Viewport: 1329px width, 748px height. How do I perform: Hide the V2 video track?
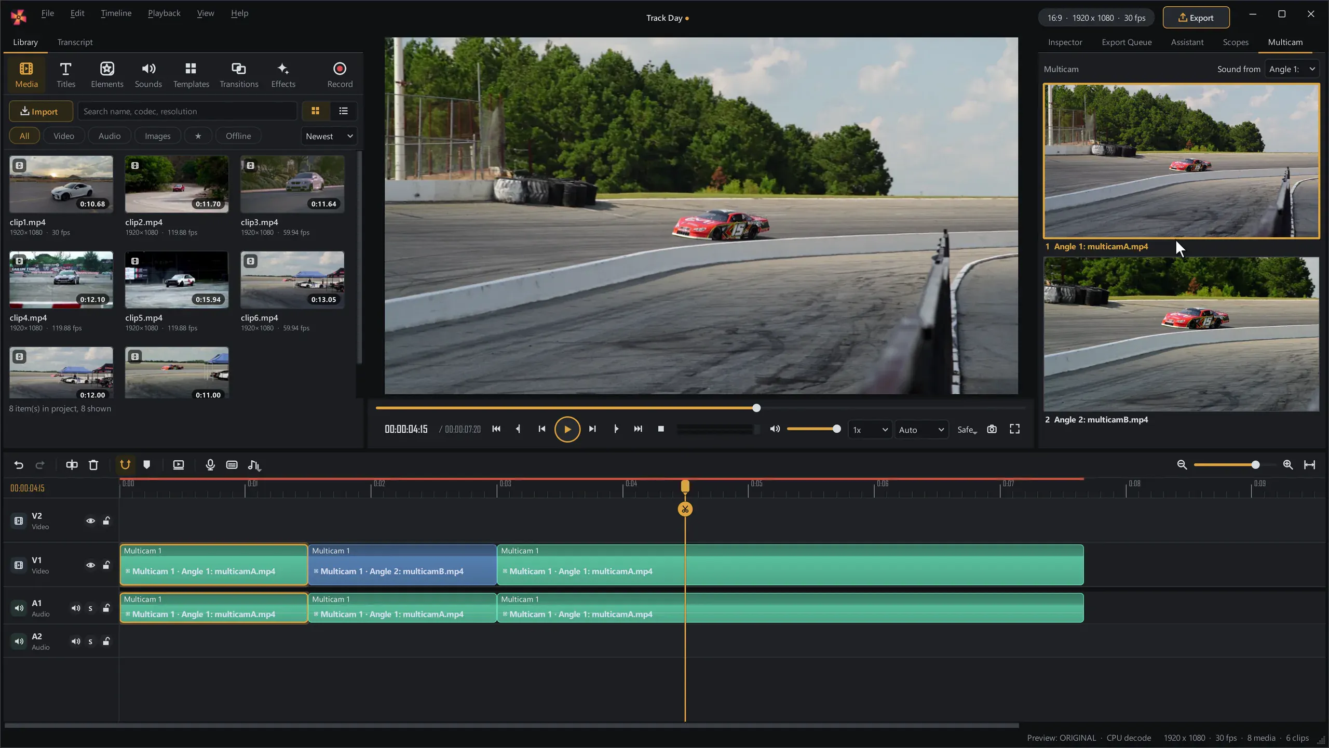[90, 521]
